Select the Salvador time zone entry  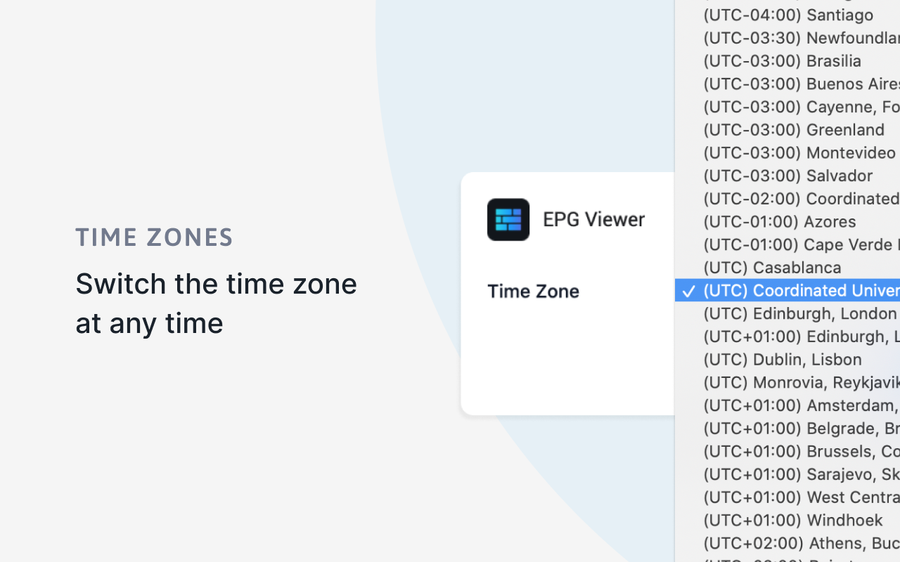tap(787, 175)
